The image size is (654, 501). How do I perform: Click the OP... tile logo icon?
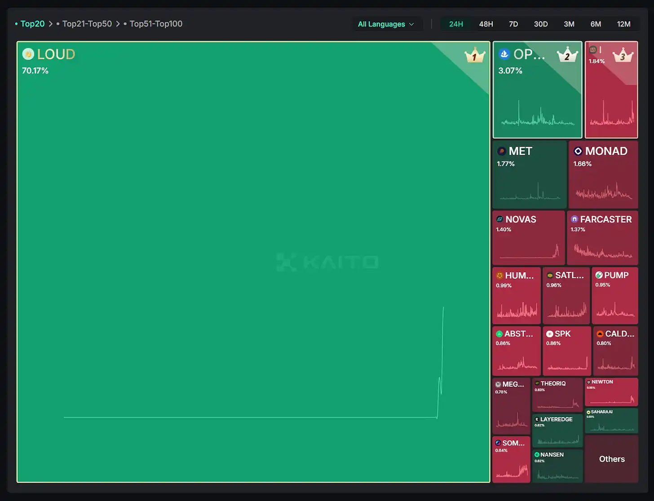coord(504,54)
